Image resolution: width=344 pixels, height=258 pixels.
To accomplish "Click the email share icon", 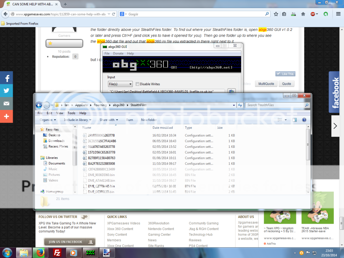I will [6, 103].
